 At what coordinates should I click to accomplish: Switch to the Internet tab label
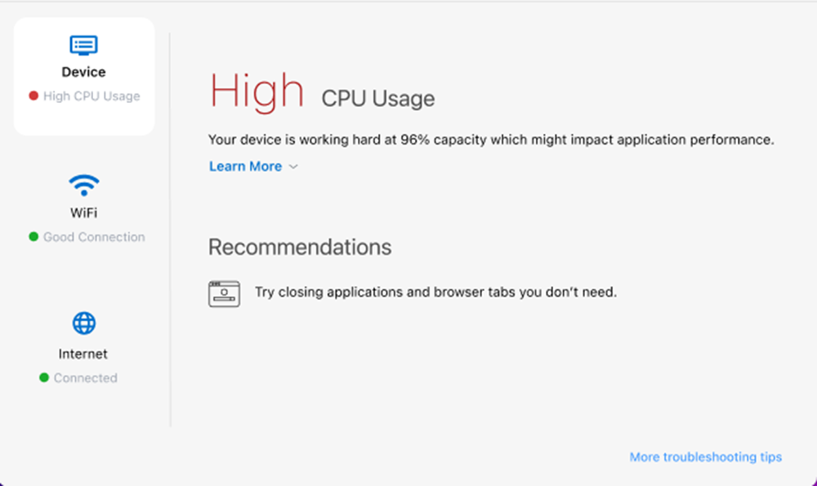(x=83, y=354)
